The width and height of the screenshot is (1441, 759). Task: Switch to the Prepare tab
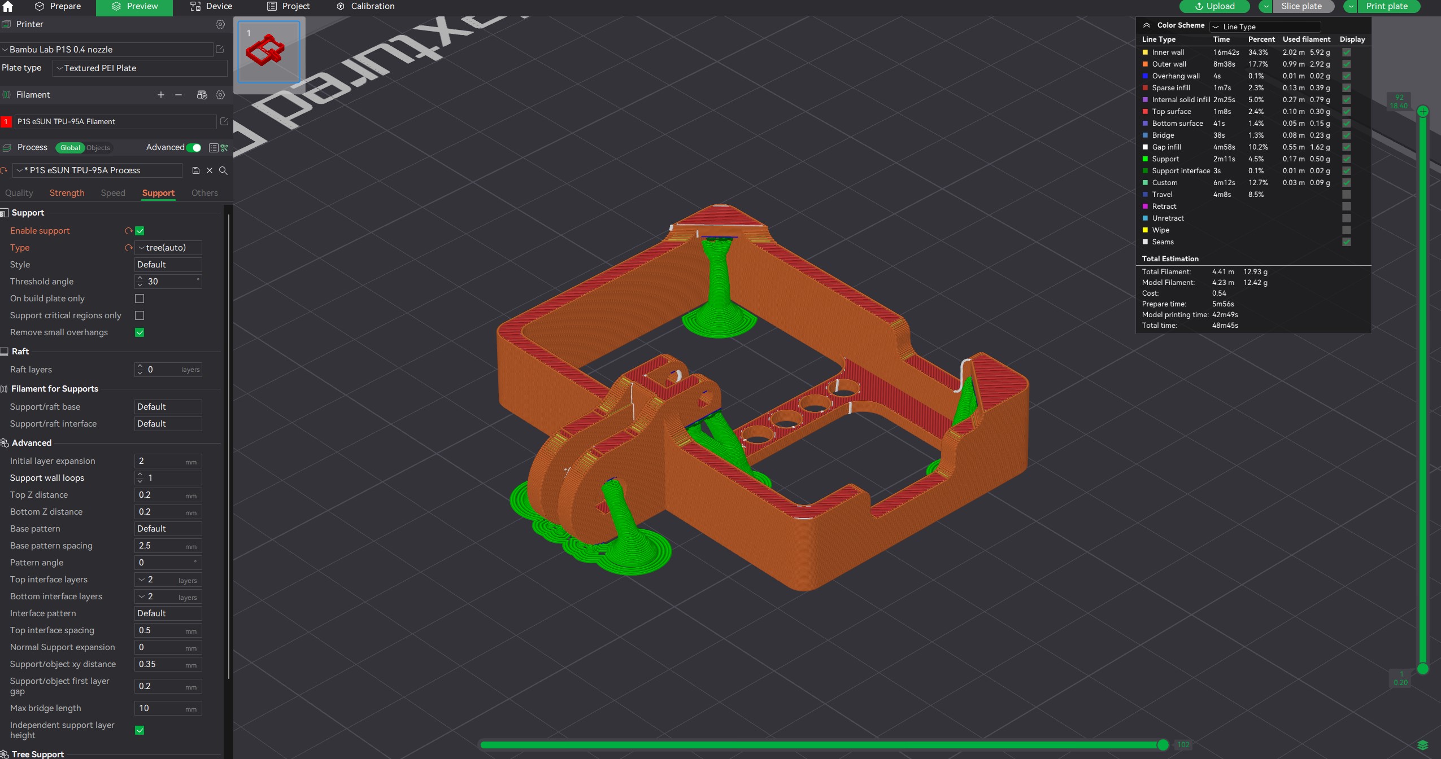tap(58, 6)
